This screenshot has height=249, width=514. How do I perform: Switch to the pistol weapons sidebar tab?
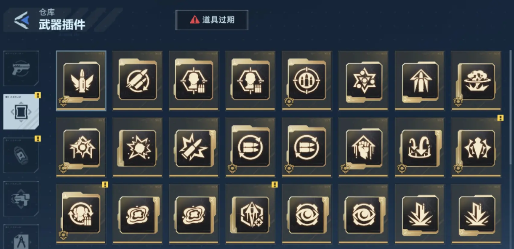[21, 69]
